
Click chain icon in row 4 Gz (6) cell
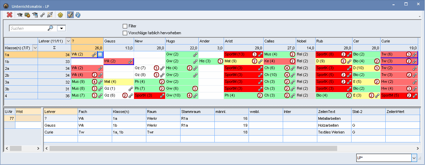point(130,96)
